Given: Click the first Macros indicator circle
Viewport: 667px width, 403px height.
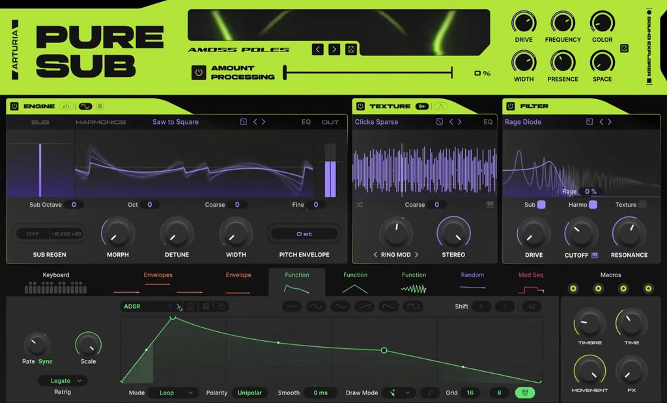Looking at the screenshot, I should click(x=573, y=288).
